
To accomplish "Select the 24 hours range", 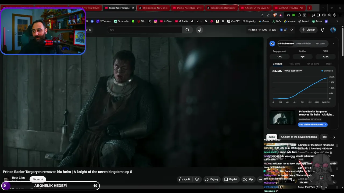I will tap(278, 64).
